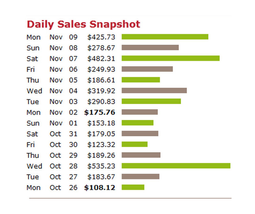Screen dimensions: 255x214
Task: Click the $425.73 sales figure
Action: pos(101,37)
